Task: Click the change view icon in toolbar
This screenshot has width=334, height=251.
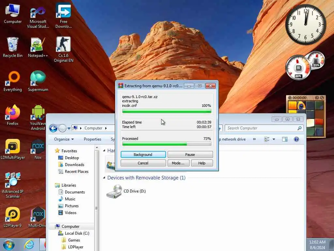Action: (x=267, y=139)
